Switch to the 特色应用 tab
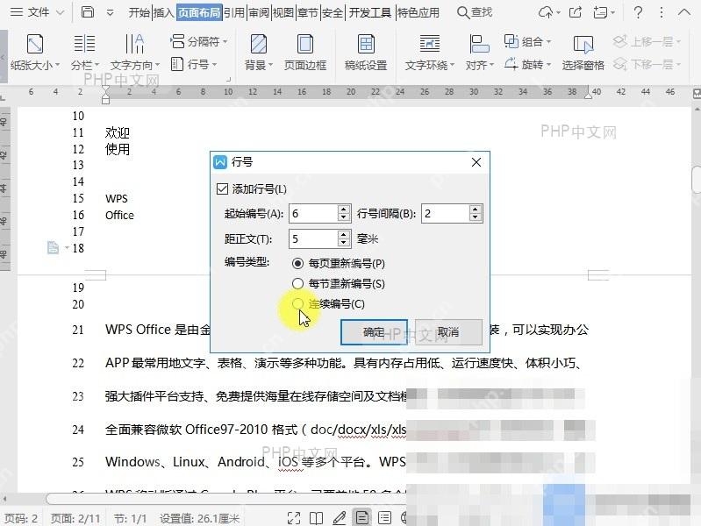The height and width of the screenshot is (526, 701). coord(418,12)
